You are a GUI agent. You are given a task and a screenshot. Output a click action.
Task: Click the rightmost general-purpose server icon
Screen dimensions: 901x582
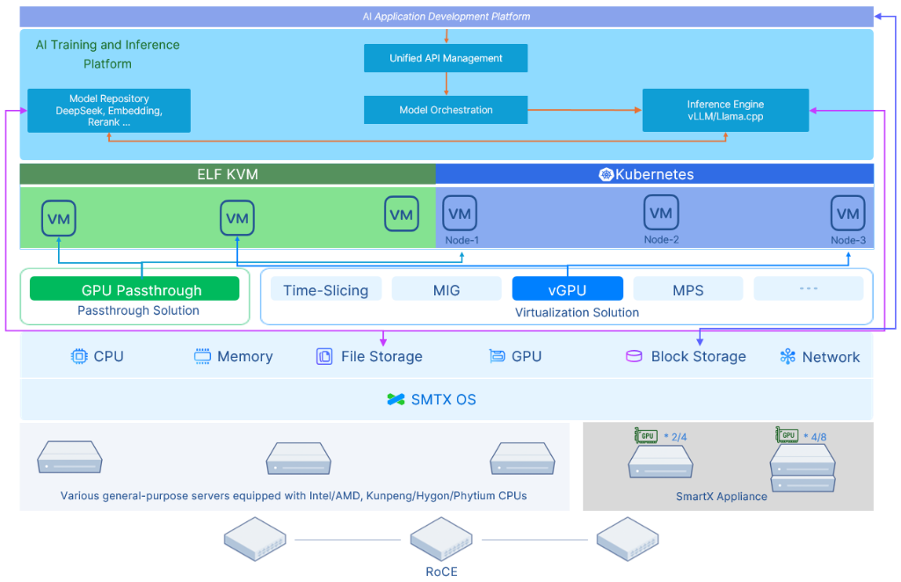pos(522,458)
